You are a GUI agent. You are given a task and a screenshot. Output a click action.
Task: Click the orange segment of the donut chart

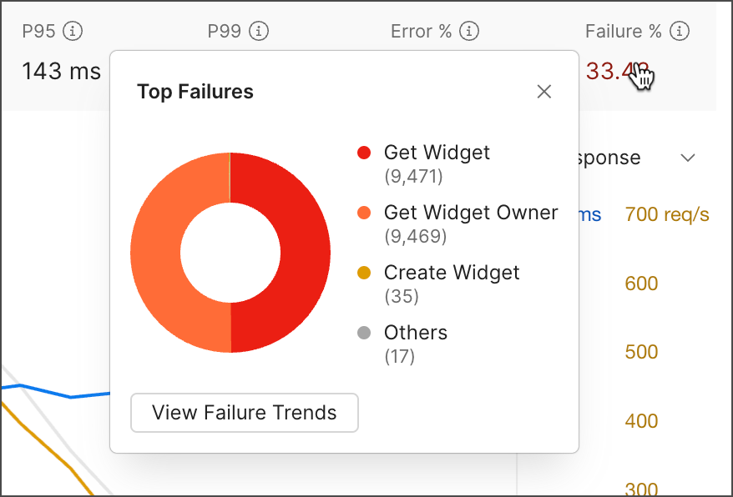coord(163,250)
